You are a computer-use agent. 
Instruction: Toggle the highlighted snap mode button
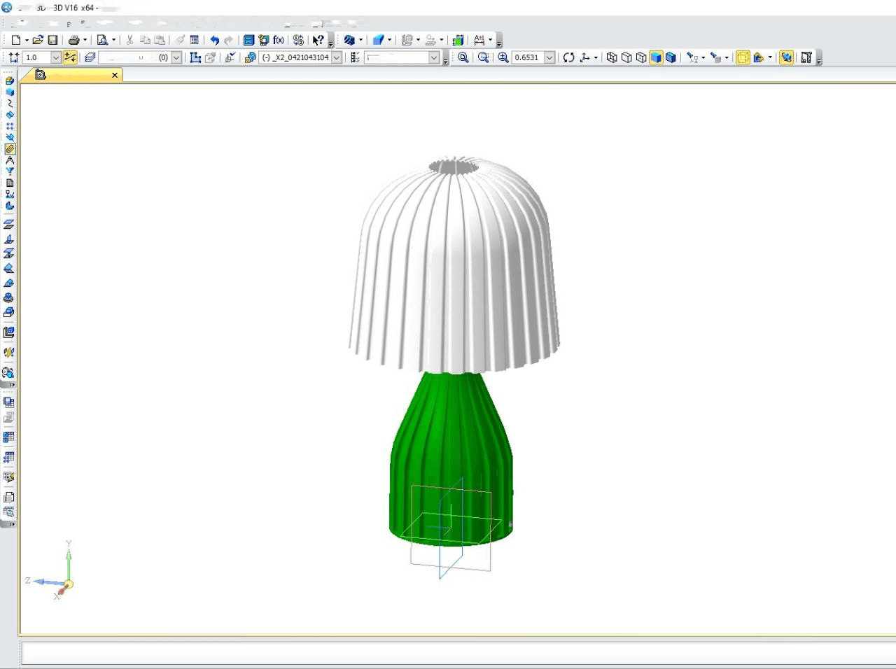(70, 57)
